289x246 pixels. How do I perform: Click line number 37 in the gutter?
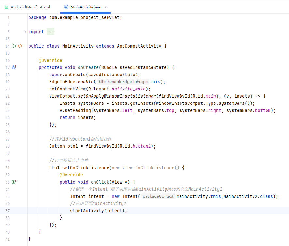pos(7,211)
